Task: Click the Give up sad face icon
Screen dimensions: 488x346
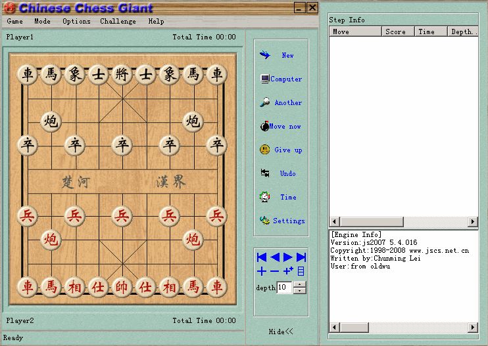Action: click(x=264, y=150)
